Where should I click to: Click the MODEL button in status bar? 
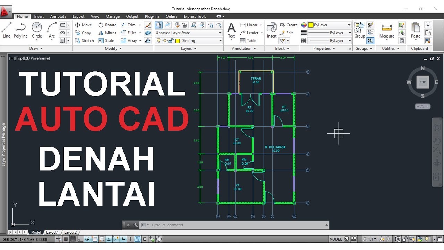coord(335,239)
